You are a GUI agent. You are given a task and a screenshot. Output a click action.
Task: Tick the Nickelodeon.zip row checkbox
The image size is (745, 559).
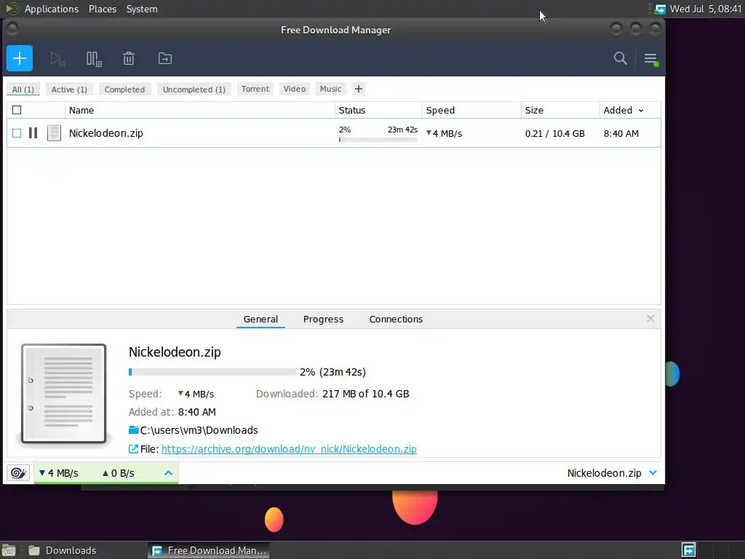(x=17, y=133)
